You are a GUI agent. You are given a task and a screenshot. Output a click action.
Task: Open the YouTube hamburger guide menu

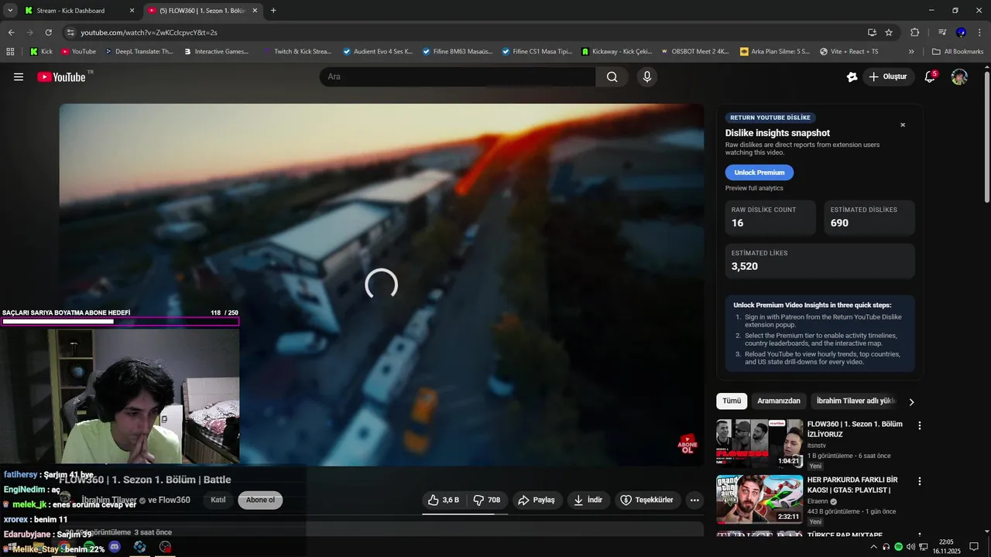pos(19,77)
